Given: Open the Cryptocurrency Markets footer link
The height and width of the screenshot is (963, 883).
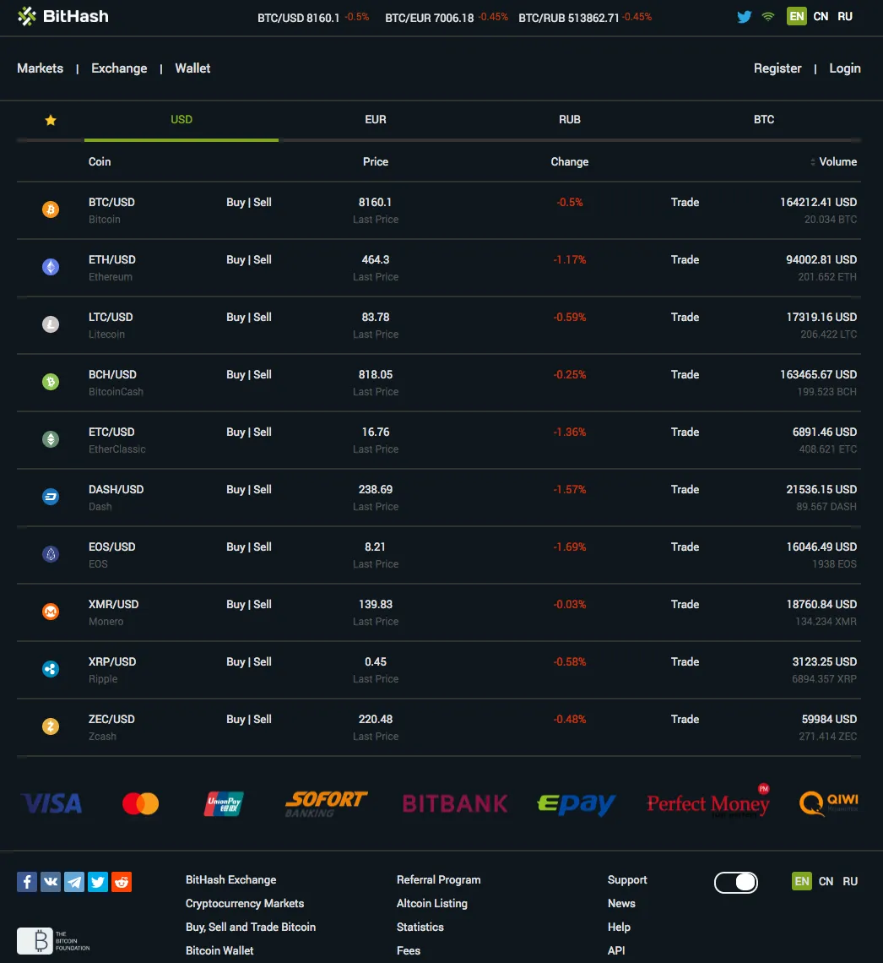Looking at the screenshot, I should 245,903.
